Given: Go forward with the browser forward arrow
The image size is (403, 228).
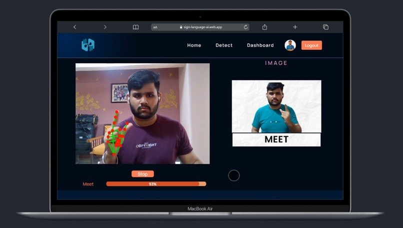Looking at the screenshot, I should tap(105, 27).
